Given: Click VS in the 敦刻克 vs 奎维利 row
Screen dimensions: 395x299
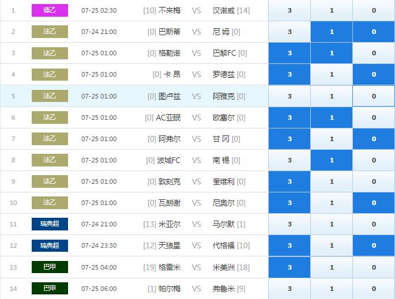Looking at the screenshot, I should pos(196,181).
